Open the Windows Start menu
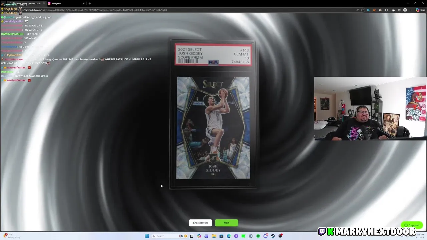Screen dimensions: 427x240 147,236
